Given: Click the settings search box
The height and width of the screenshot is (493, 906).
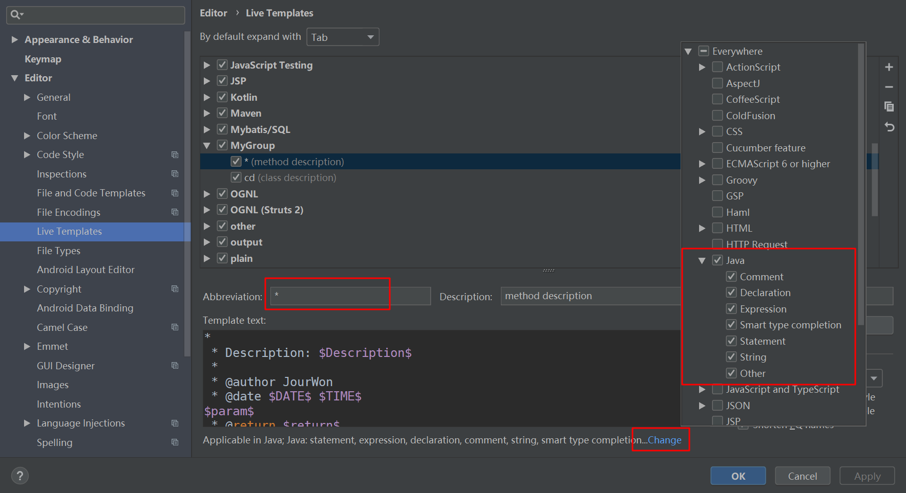Looking at the screenshot, I should [x=96, y=15].
